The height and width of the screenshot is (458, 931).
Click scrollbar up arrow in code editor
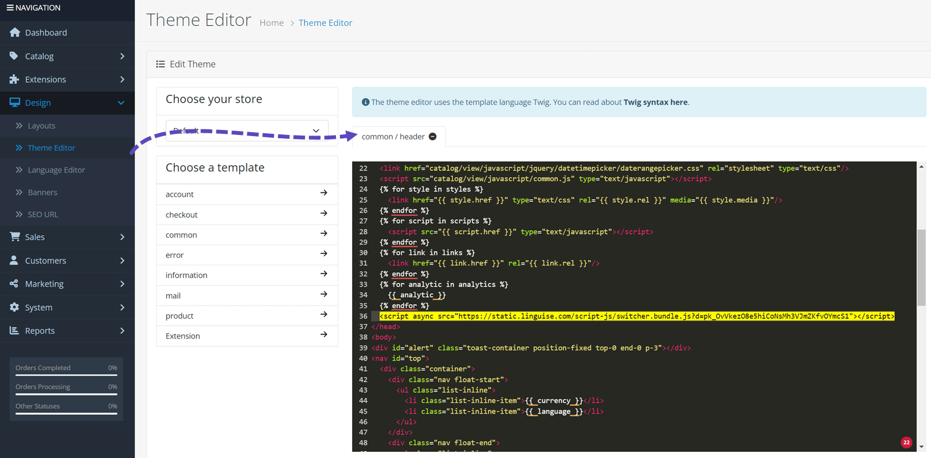[922, 166]
